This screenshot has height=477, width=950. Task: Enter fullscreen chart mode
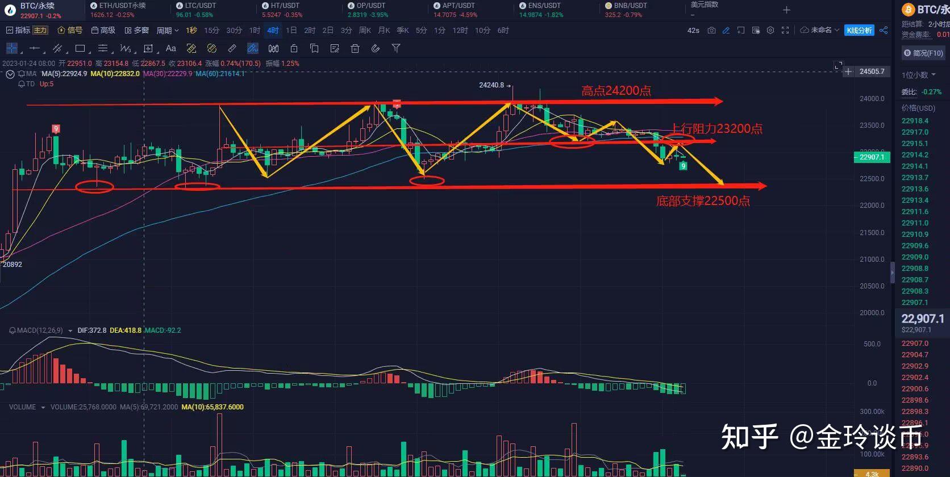coord(785,30)
